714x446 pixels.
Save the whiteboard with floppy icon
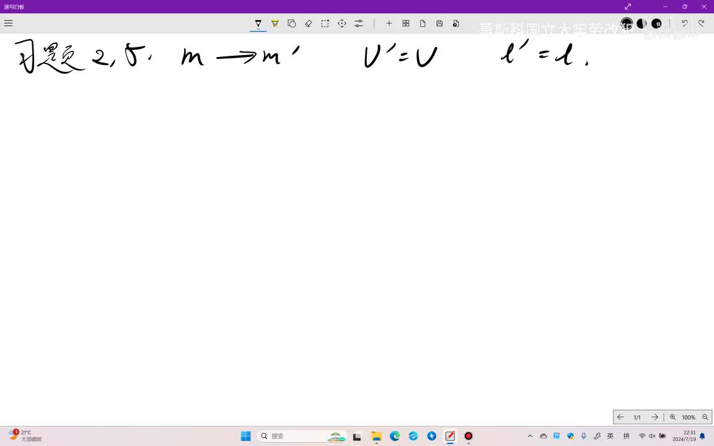[439, 23]
